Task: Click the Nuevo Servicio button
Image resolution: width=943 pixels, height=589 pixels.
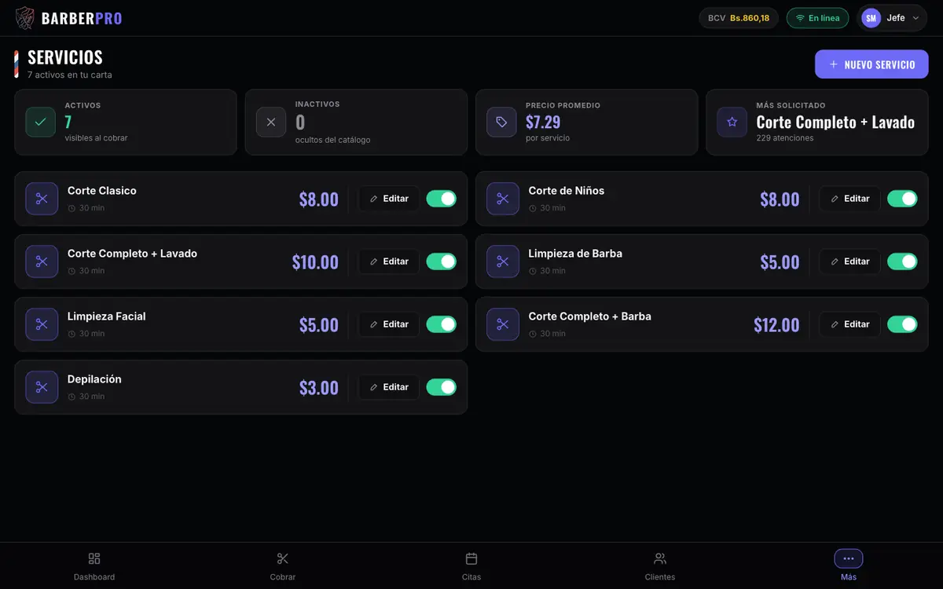Action: [x=871, y=64]
